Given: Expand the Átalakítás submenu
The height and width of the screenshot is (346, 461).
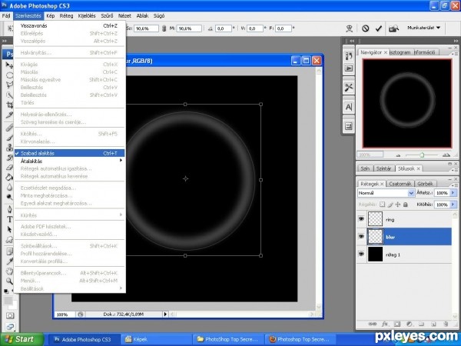Looking at the screenshot, I should pyautogui.click(x=70, y=161).
